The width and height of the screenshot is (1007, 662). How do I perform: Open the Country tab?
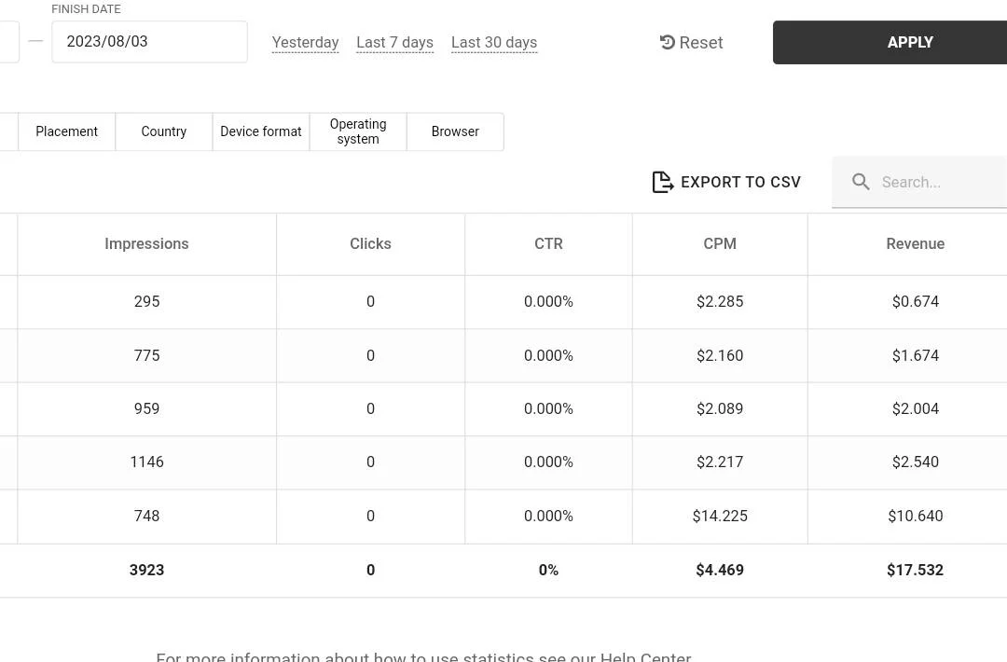[164, 131]
